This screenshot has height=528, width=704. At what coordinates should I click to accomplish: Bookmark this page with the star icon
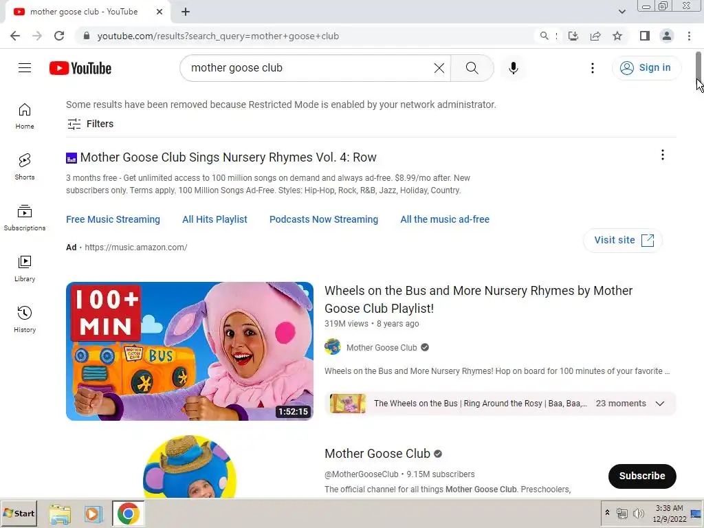coord(617,36)
